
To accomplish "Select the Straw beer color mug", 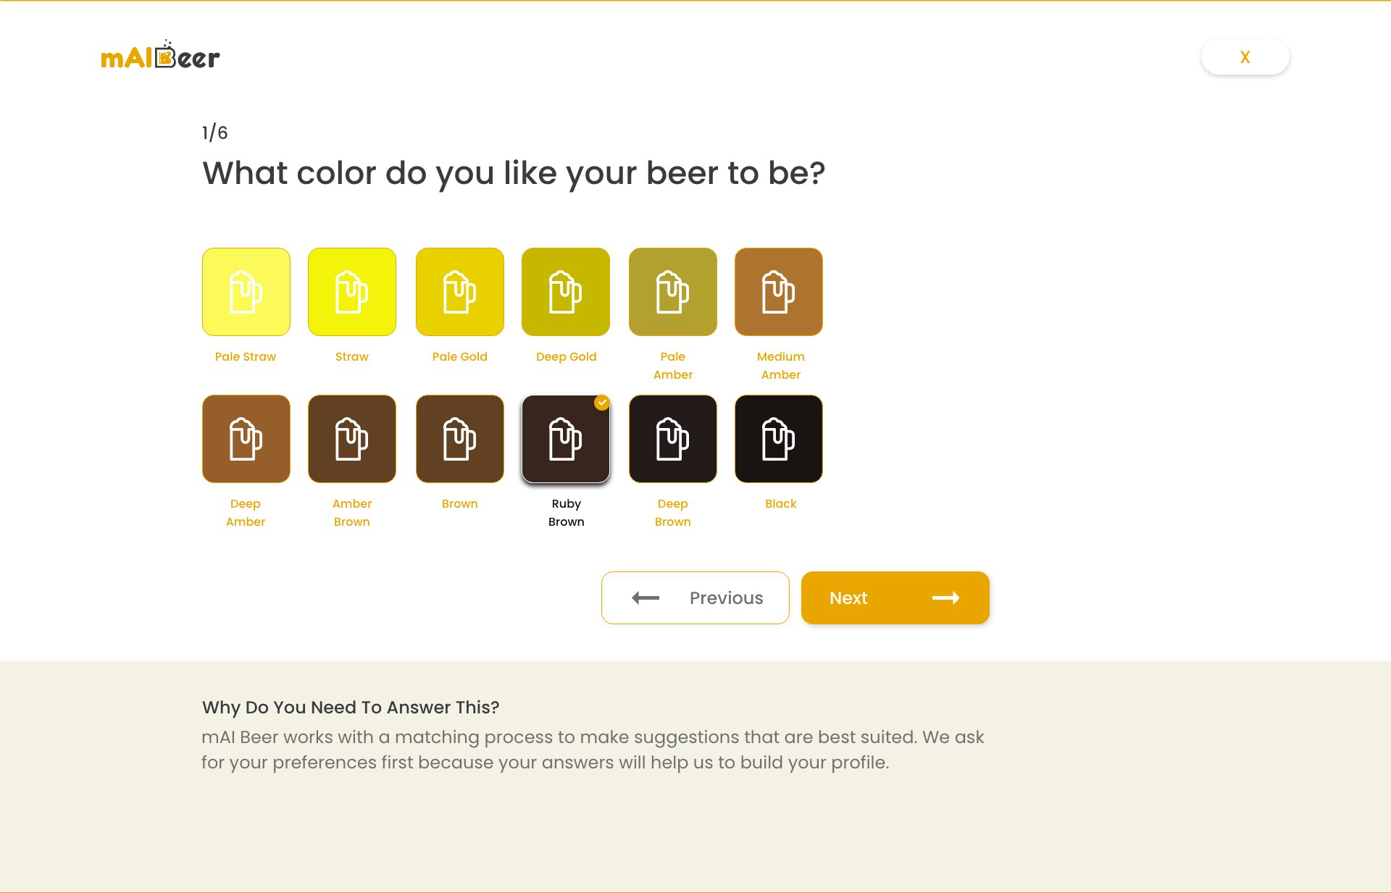I will [x=352, y=291].
